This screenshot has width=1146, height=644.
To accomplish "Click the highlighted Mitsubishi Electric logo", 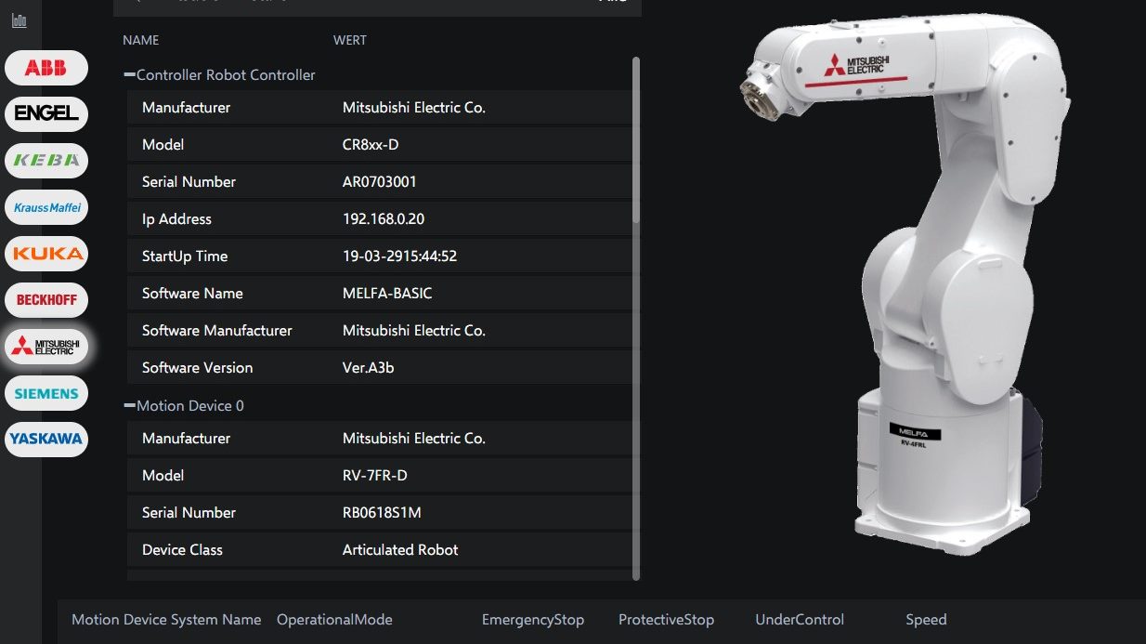I will pyautogui.click(x=46, y=346).
